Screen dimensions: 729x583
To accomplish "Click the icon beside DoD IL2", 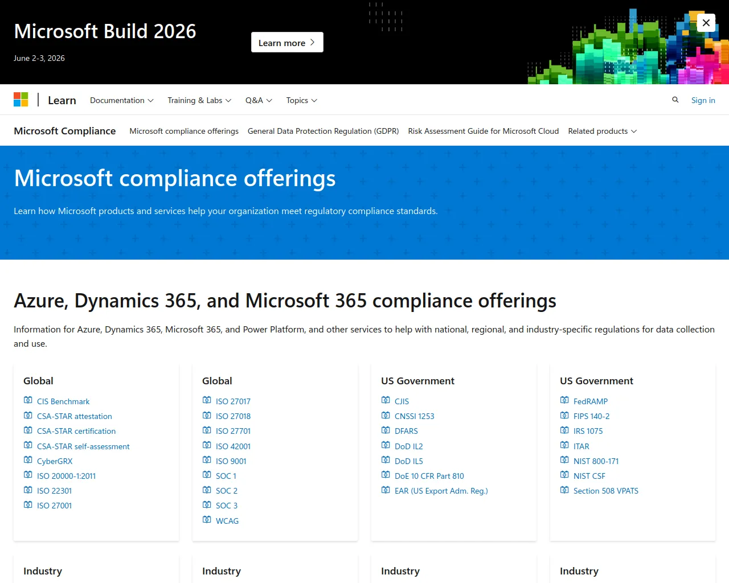I will (x=386, y=445).
